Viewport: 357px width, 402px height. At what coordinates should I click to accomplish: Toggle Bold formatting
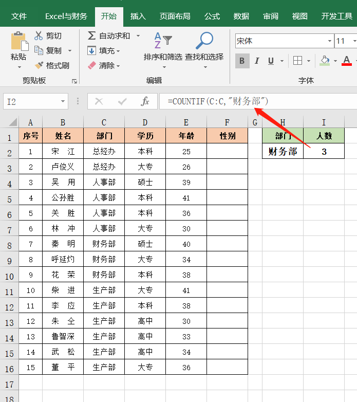(242, 61)
